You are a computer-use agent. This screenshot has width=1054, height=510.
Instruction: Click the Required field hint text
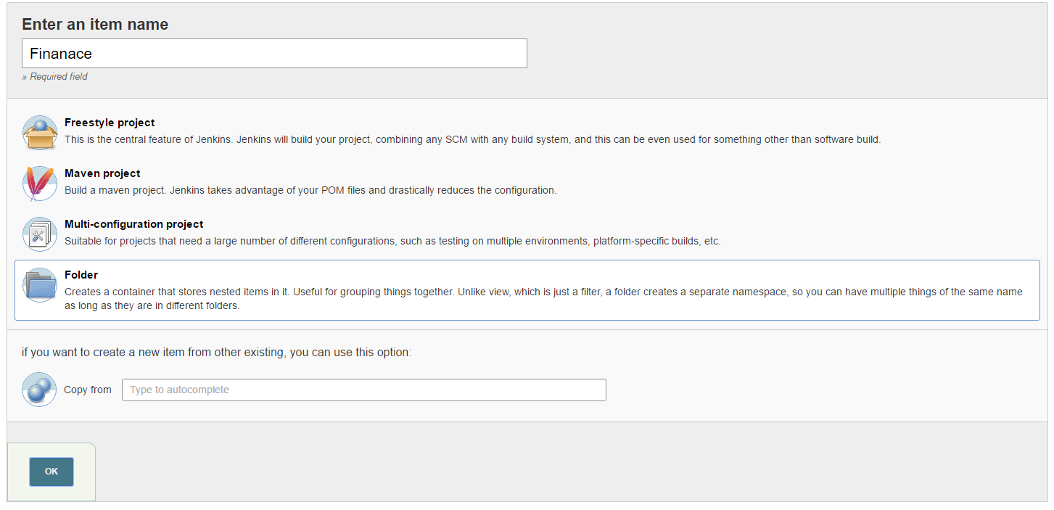55,77
